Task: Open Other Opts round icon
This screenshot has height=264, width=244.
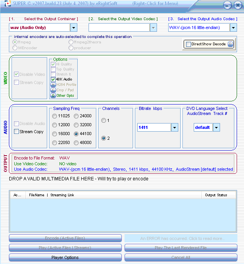Action: 53,96
